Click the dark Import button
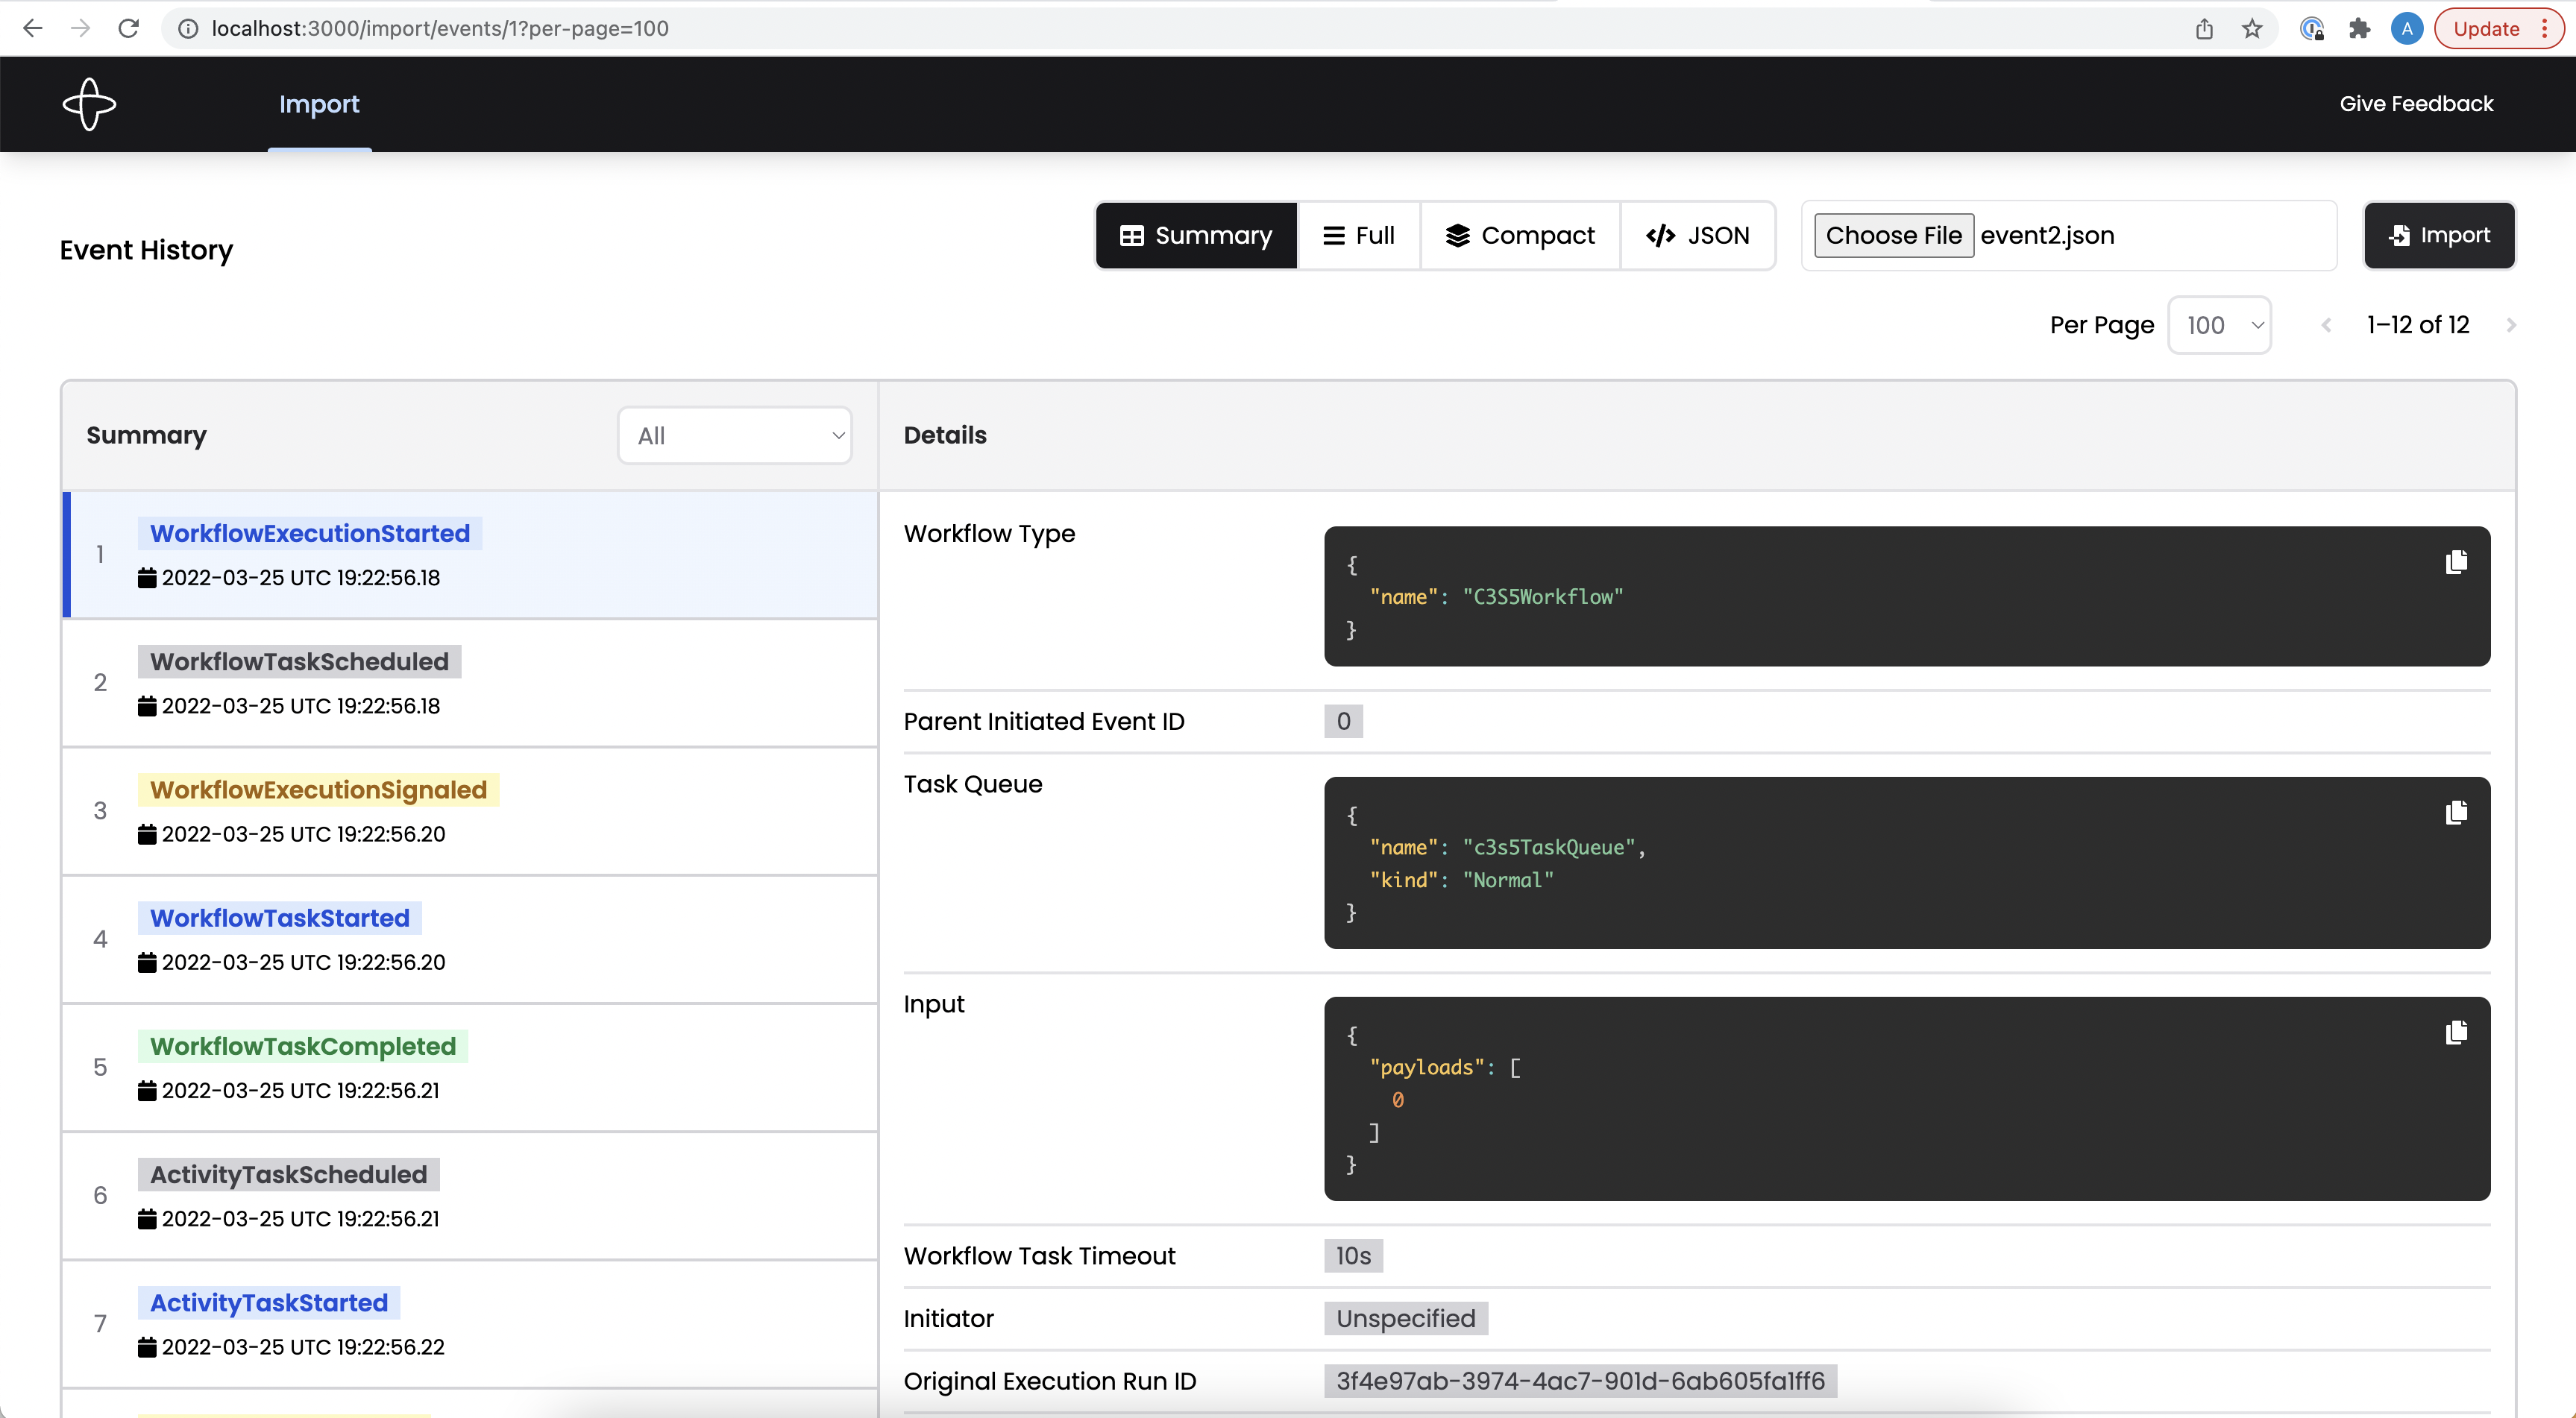Viewport: 2576px width, 1418px height. [2439, 236]
